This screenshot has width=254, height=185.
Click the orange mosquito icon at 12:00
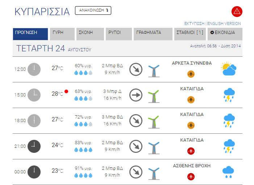[x=191, y=74]
